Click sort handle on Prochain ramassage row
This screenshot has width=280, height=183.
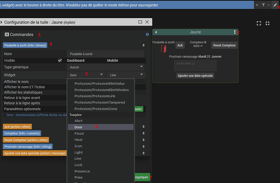pos(143,147)
